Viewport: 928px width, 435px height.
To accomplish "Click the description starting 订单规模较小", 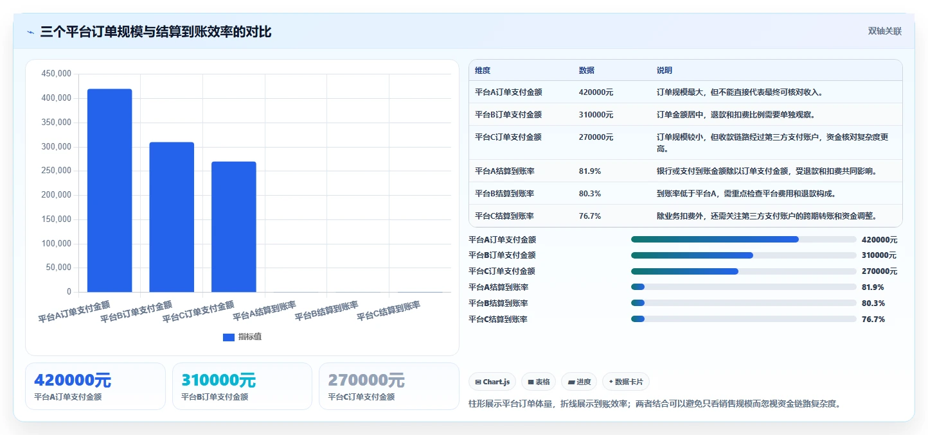I will tap(772, 143).
